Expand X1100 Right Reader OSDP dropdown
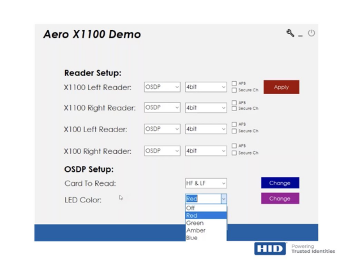353x265 pixels. pyautogui.click(x=162, y=108)
